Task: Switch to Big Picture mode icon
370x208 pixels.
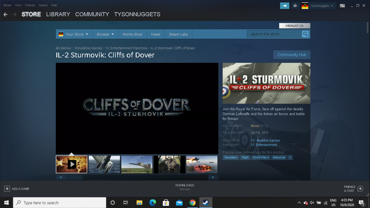Action: (342, 6)
